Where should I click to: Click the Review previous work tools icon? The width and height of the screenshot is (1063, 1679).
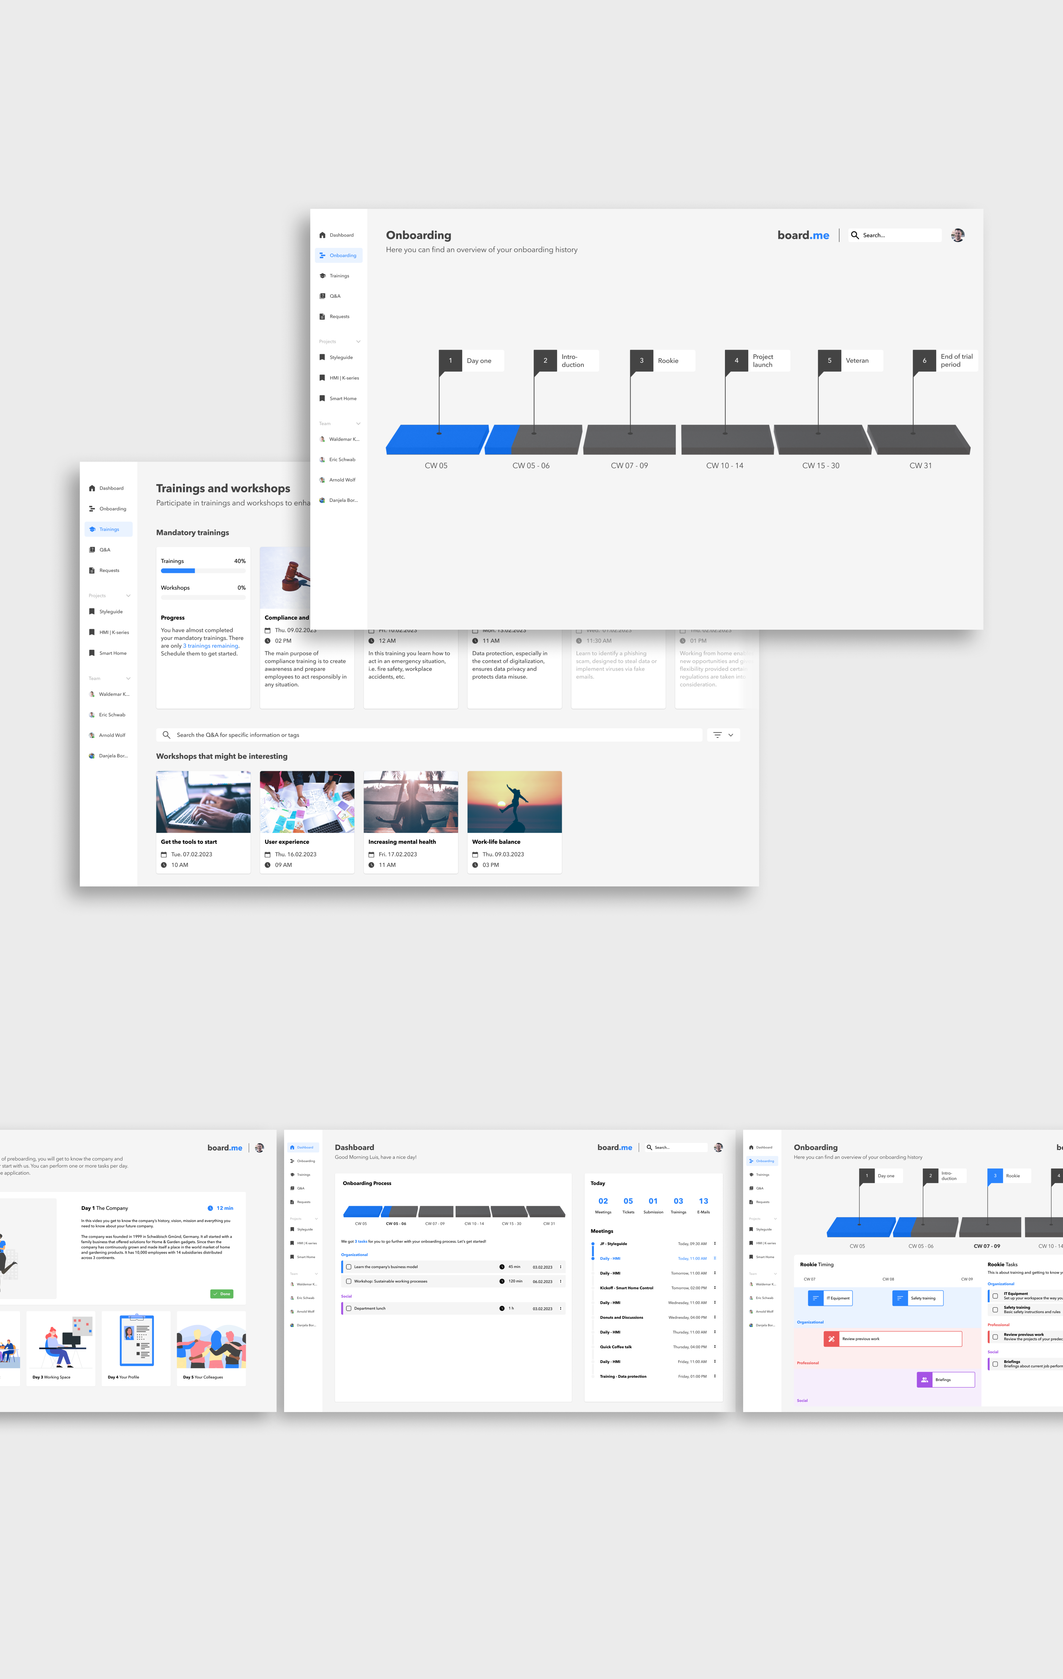(832, 1339)
